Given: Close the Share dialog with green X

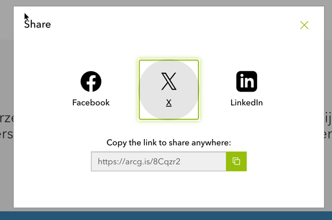Looking at the screenshot, I should [304, 25].
